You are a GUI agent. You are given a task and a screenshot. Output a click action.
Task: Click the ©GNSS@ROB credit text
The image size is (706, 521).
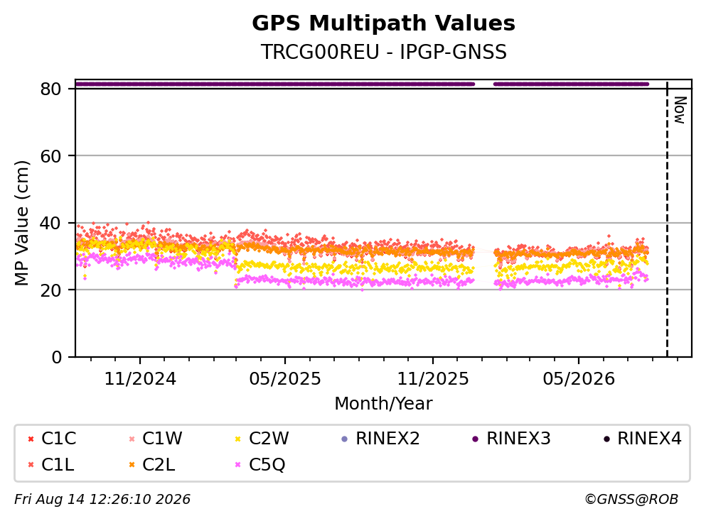pos(631,500)
